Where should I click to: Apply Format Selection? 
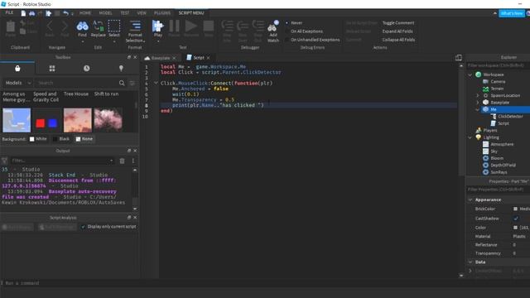pos(135,31)
